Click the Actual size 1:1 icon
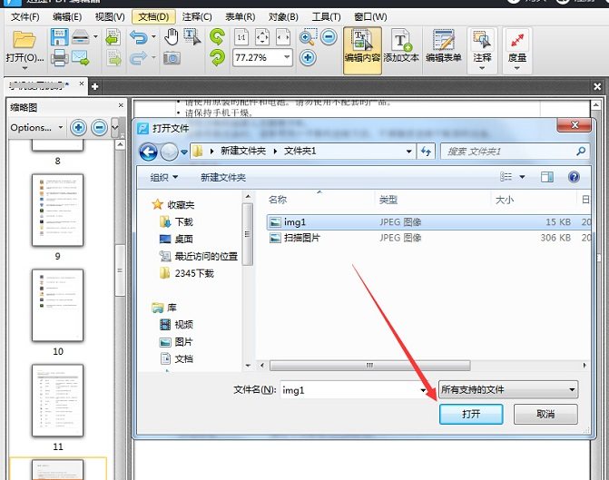Screen dimensions: 609x480 pyautogui.click(x=241, y=37)
